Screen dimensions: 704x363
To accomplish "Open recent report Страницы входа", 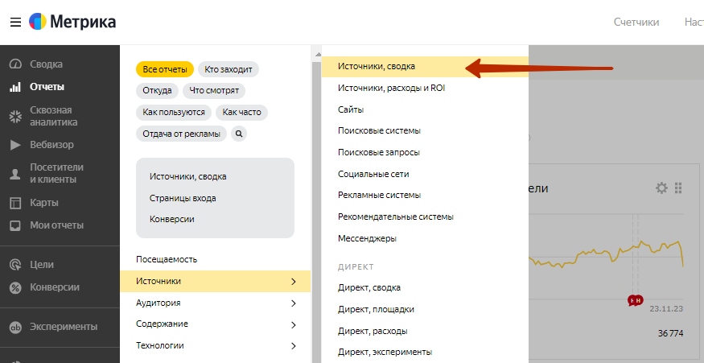I will pyautogui.click(x=183, y=198).
